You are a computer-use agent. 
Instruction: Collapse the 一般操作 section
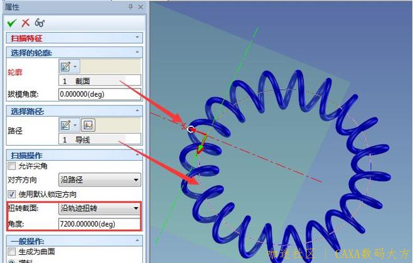[x=137, y=240]
